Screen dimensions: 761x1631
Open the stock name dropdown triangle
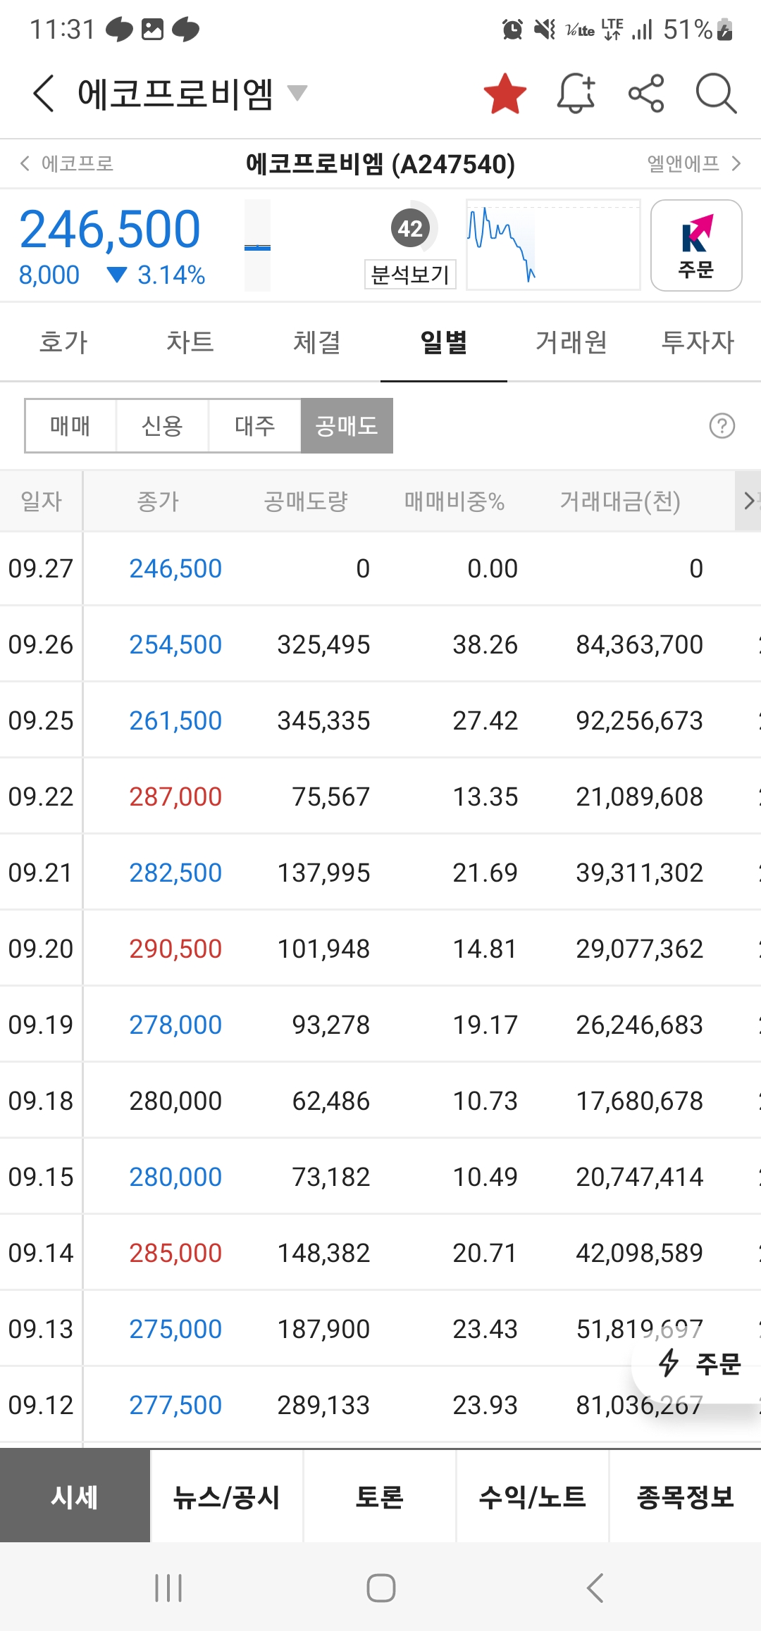[x=297, y=93]
